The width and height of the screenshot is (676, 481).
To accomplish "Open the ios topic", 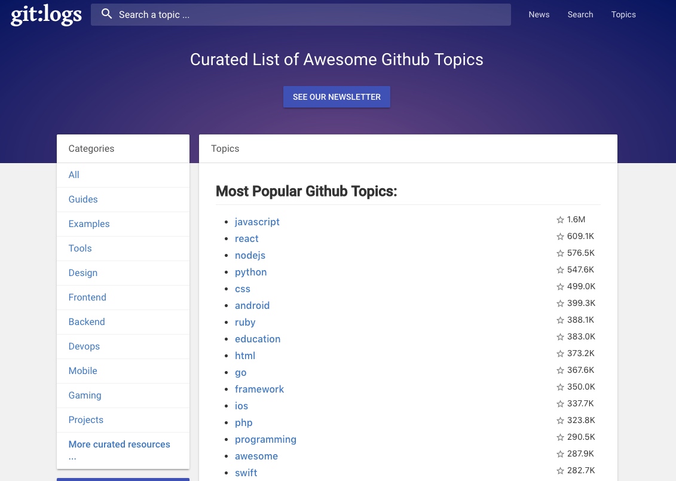I will [x=241, y=406].
